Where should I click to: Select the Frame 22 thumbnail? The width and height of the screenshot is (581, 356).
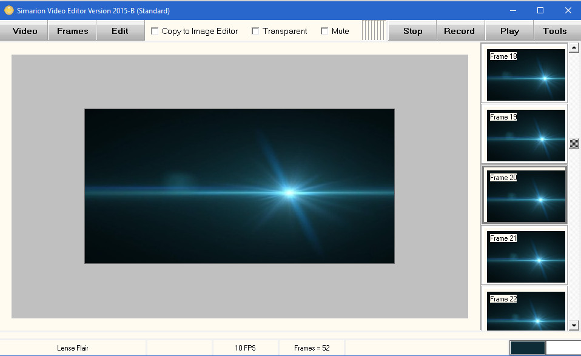[525, 309]
